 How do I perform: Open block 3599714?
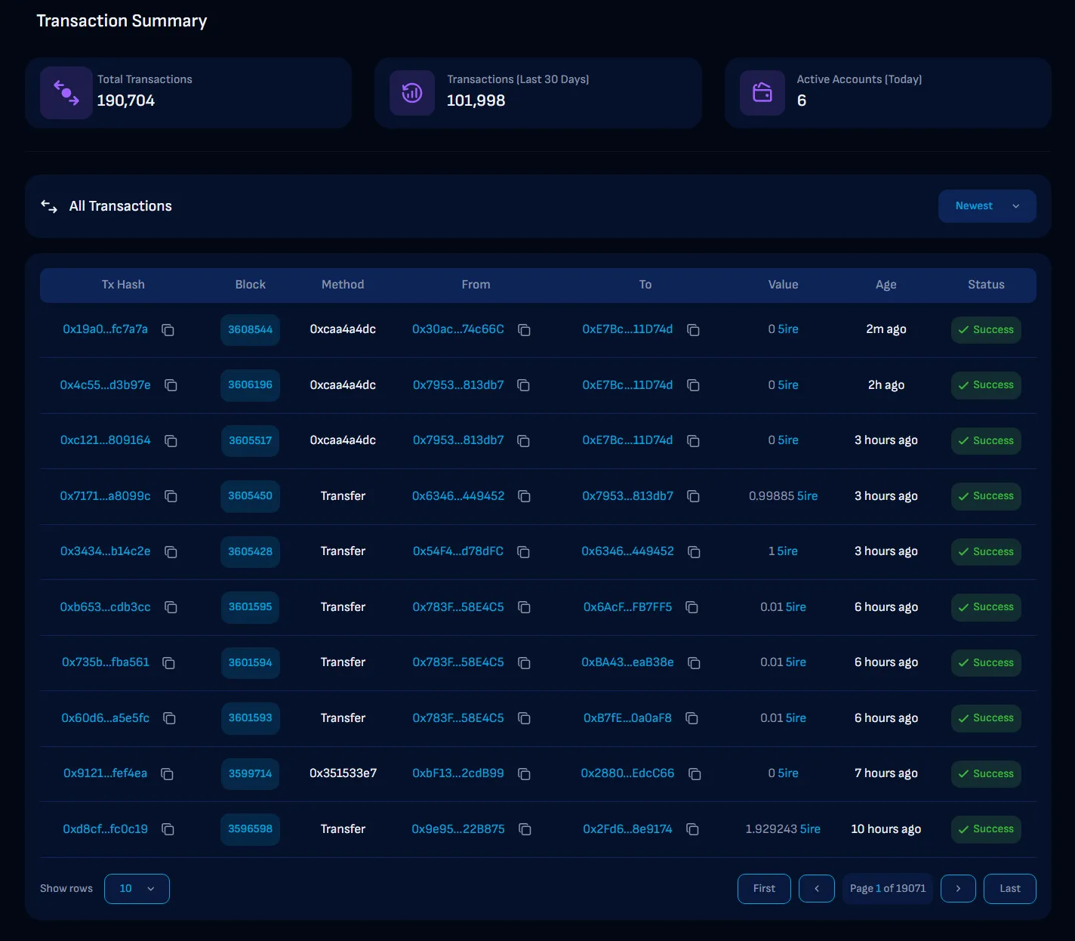pos(250,774)
